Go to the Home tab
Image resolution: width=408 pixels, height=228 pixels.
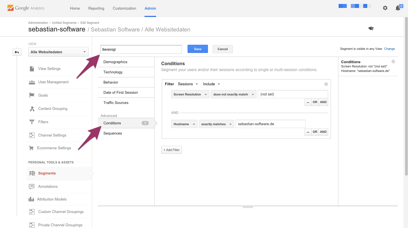(75, 8)
